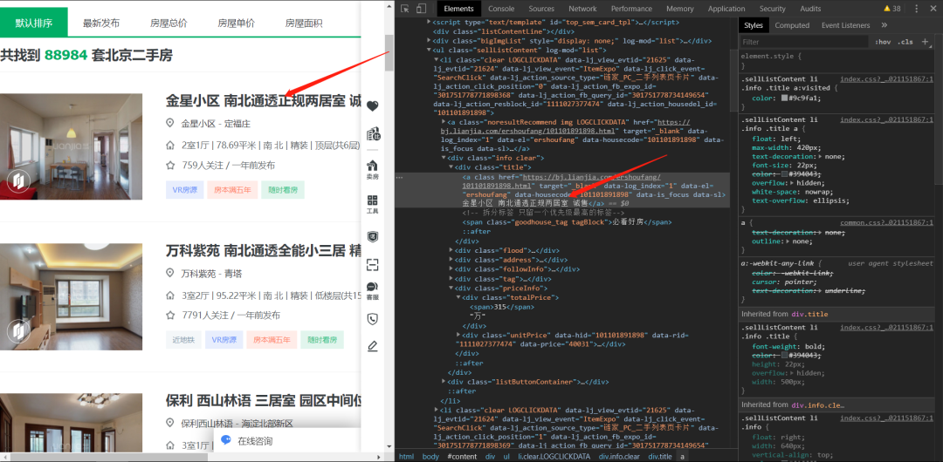Open the Application tab
Image resolution: width=943 pixels, height=462 pixels.
[x=726, y=9]
